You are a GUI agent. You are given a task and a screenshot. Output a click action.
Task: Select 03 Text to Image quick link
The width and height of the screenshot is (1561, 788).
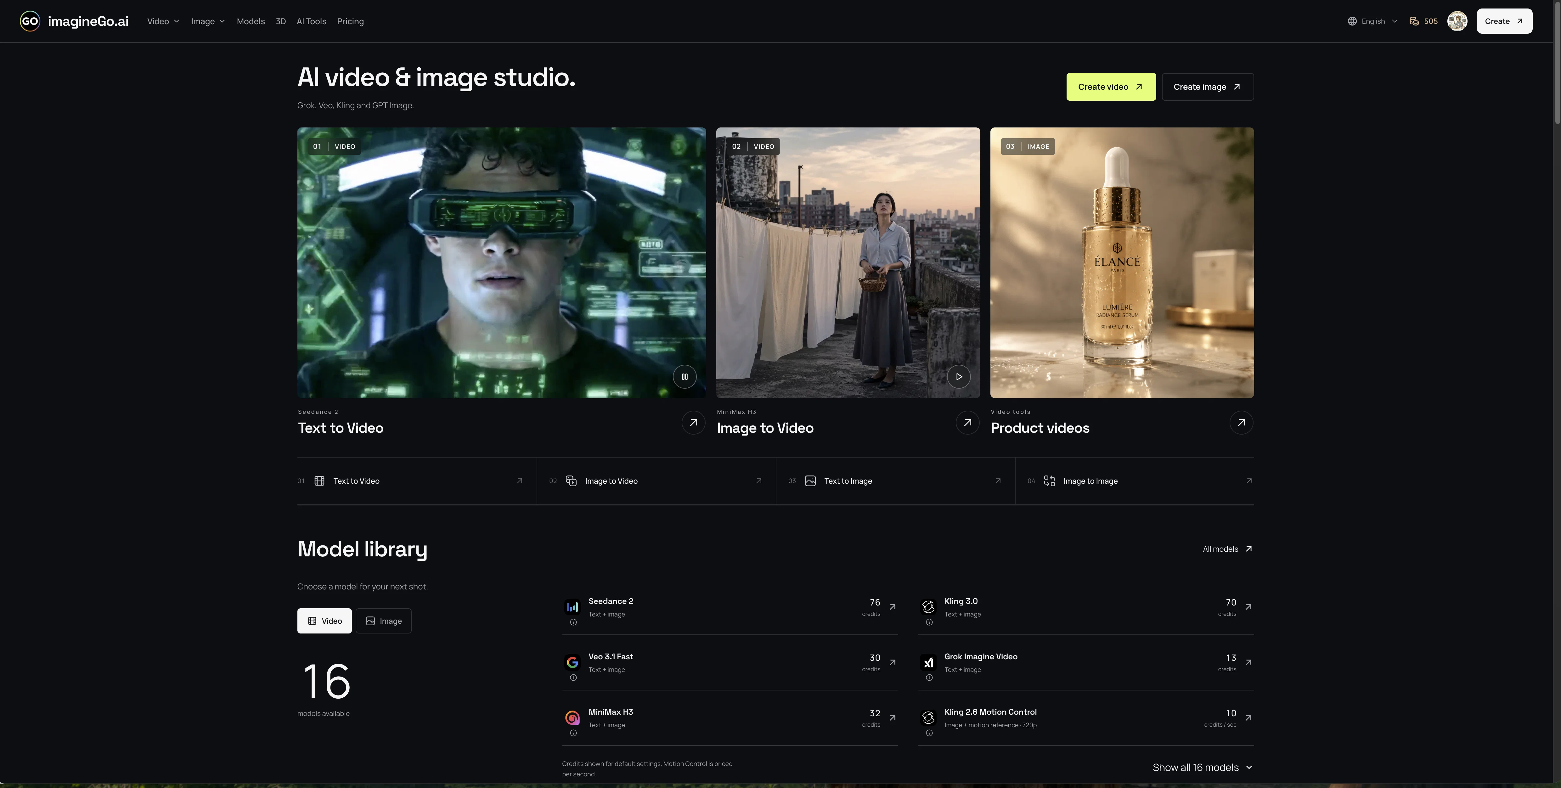(896, 481)
